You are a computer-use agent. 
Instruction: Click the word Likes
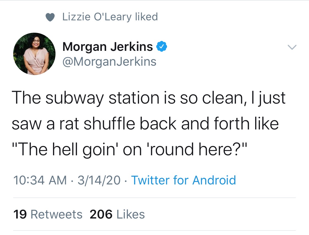tap(131, 214)
